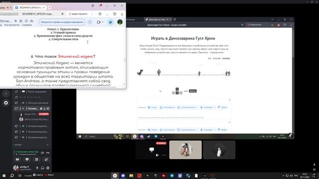Open File Explorer from taskbar
This screenshot has height=179, width=319.
click(131, 176)
